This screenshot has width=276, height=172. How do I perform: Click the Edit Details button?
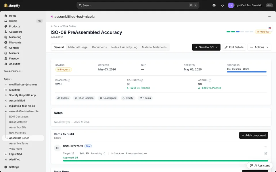[x=234, y=47]
